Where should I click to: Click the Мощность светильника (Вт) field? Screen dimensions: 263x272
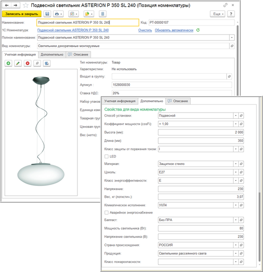201,228
